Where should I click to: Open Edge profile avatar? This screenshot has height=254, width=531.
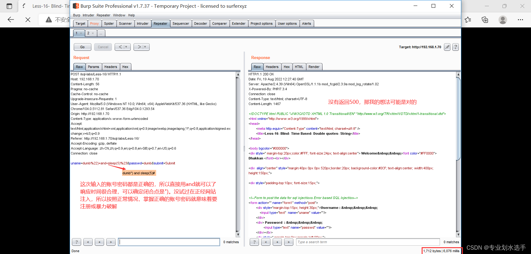[503, 20]
